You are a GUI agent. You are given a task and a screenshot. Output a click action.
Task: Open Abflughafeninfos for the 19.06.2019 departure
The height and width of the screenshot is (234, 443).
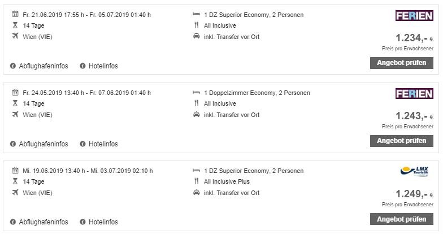pos(43,222)
